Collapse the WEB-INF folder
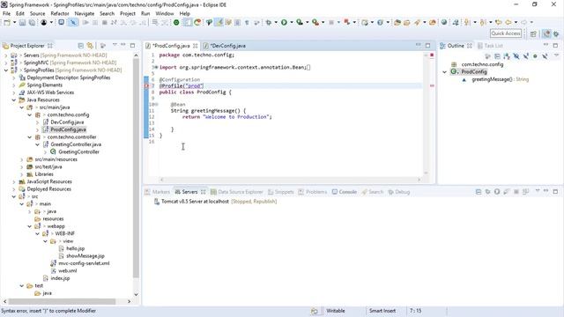This screenshot has height=317, width=564. [x=37, y=233]
